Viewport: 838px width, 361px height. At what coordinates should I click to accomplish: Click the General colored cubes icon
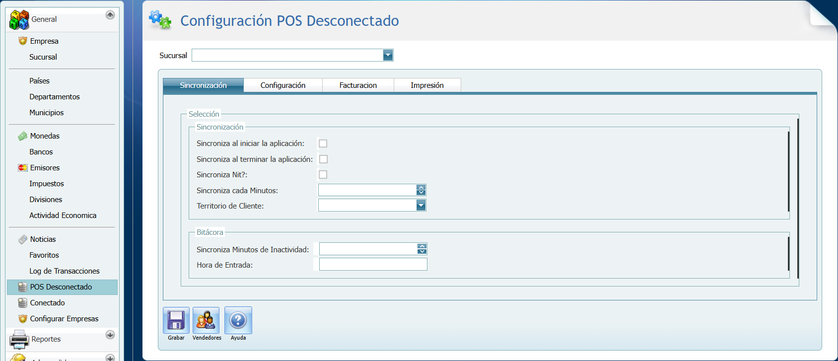pyautogui.click(x=19, y=20)
